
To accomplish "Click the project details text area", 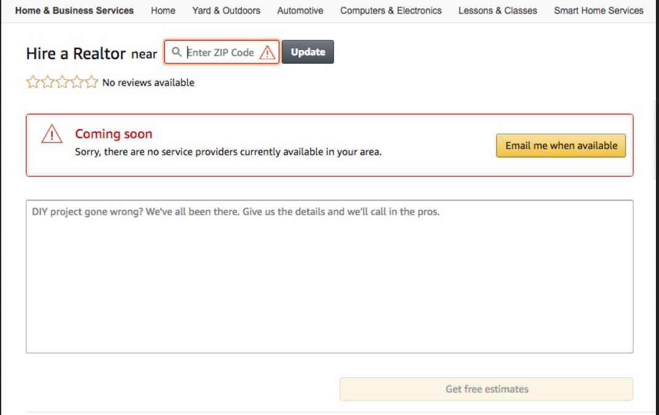I will click(x=329, y=277).
